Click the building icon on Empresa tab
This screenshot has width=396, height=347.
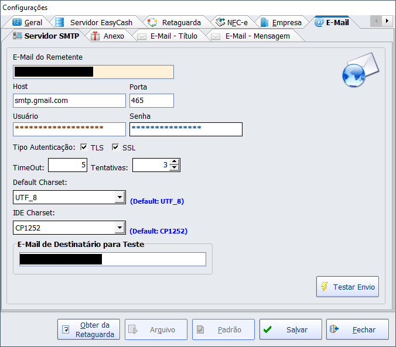(x=264, y=22)
